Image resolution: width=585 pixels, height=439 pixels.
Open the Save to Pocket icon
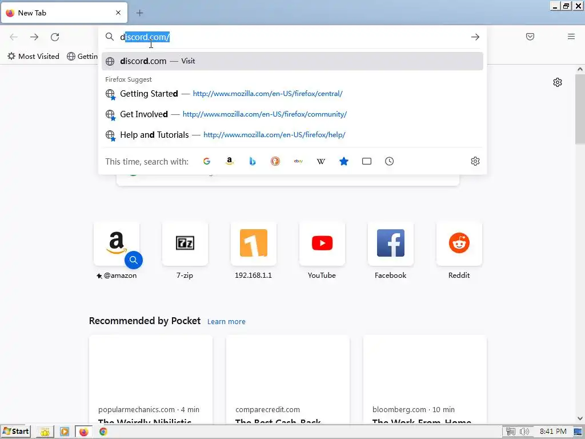[530, 37]
